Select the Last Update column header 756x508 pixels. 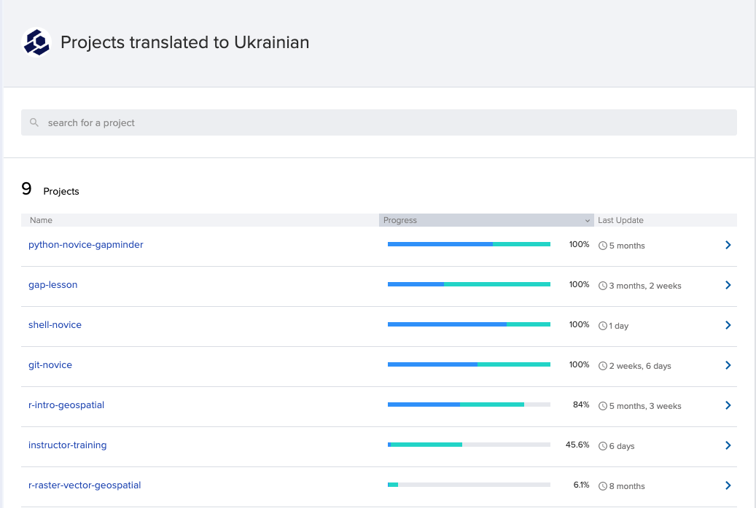click(619, 220)
